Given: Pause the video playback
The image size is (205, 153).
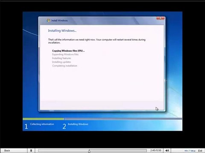Looking at the screenshot, I should tap(31, 150).
